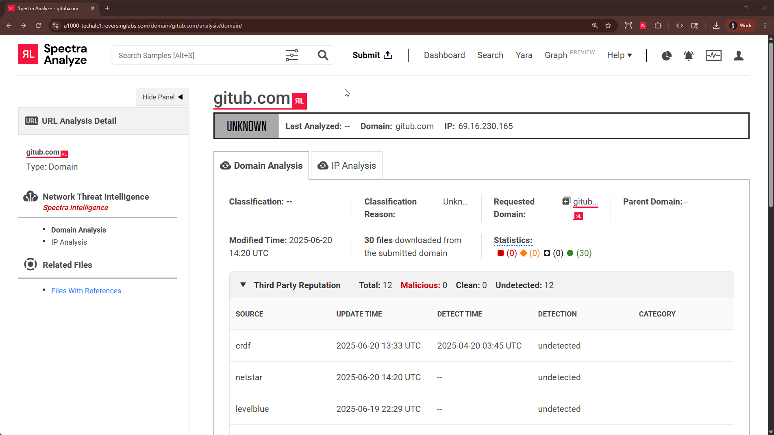The width and height of the screenshot is (774, 435).
Task: Click the 69.16.230.165 IP address
Action: point(485,126)
